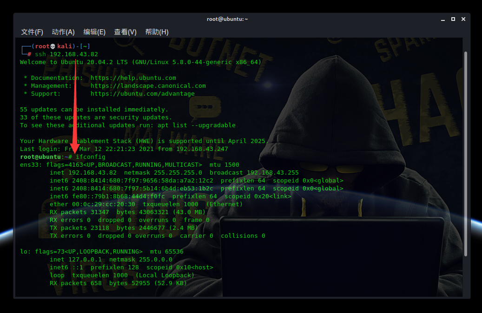Image resolution: width=482 pixels, height=313 pixels.
Task: Click the 'root@ubuntu' prompt text
Action: click(x=40, y=157)
